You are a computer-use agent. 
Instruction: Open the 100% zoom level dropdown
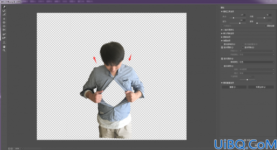click(x=22, y=148)
